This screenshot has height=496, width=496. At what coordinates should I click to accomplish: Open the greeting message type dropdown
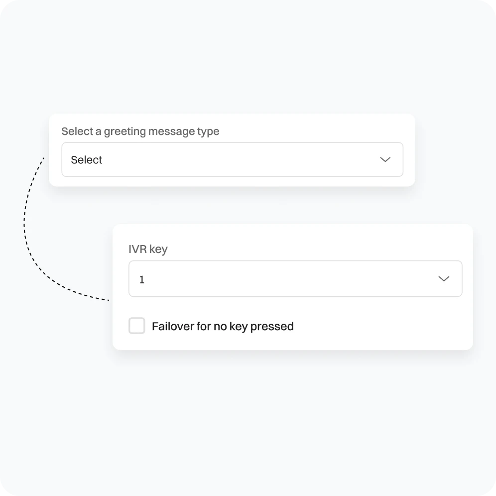232,160
